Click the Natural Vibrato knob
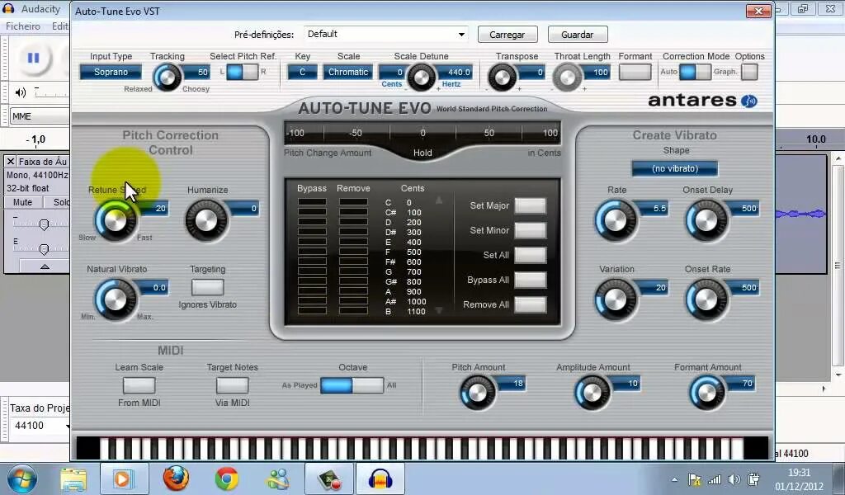Image resolution: width=845 pixels, height=495 pixels. [x=116, y=300]
